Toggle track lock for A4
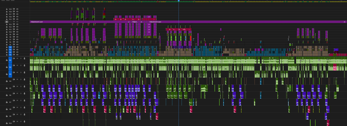This screenshot has height=126, width=347. [x=7, y=81]
